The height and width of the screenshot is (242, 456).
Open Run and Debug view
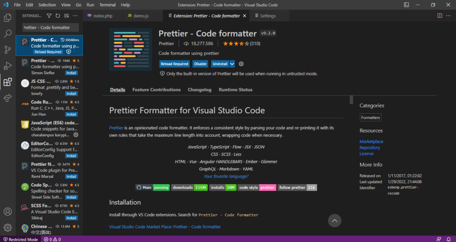pos(8,66)
